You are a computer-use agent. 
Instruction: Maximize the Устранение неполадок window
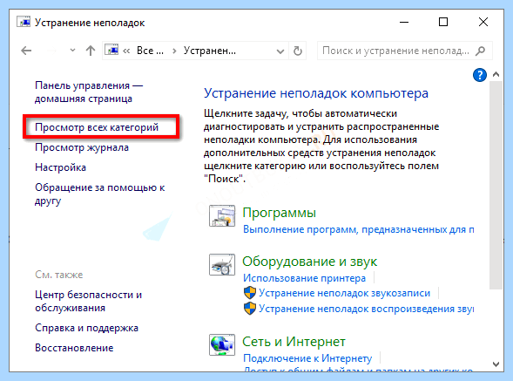click(x=443, y=23)
